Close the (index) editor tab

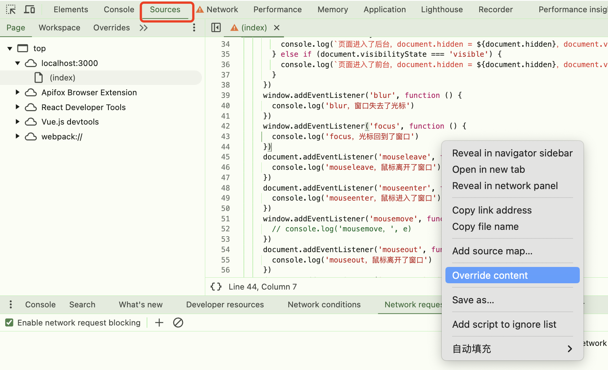click(x=277, y=27)
